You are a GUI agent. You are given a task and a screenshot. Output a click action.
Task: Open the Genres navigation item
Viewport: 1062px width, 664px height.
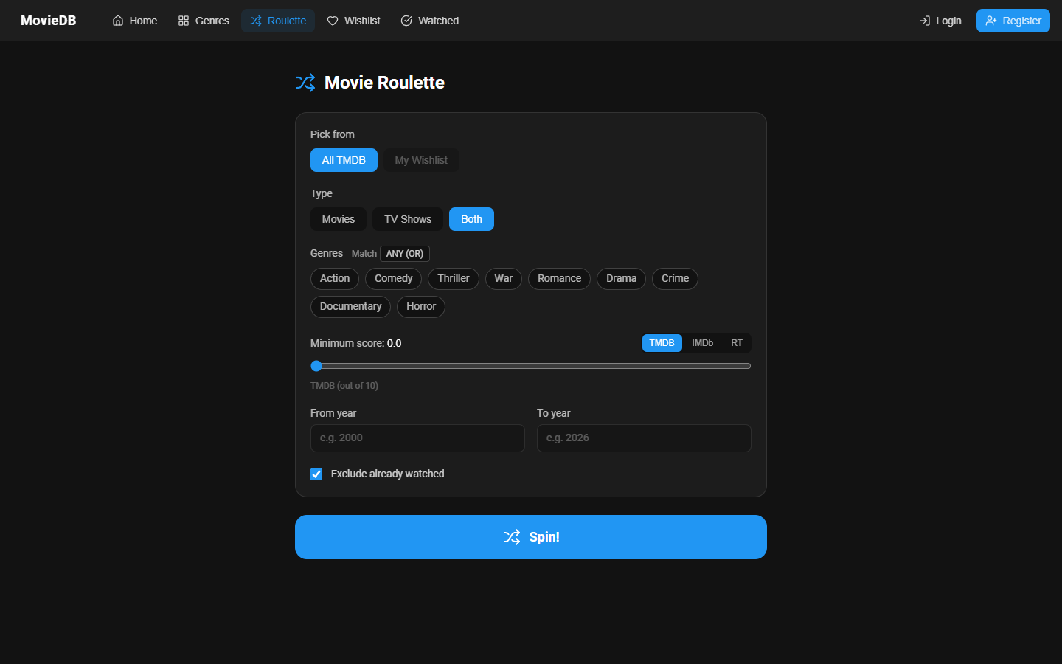pos(204,21)
